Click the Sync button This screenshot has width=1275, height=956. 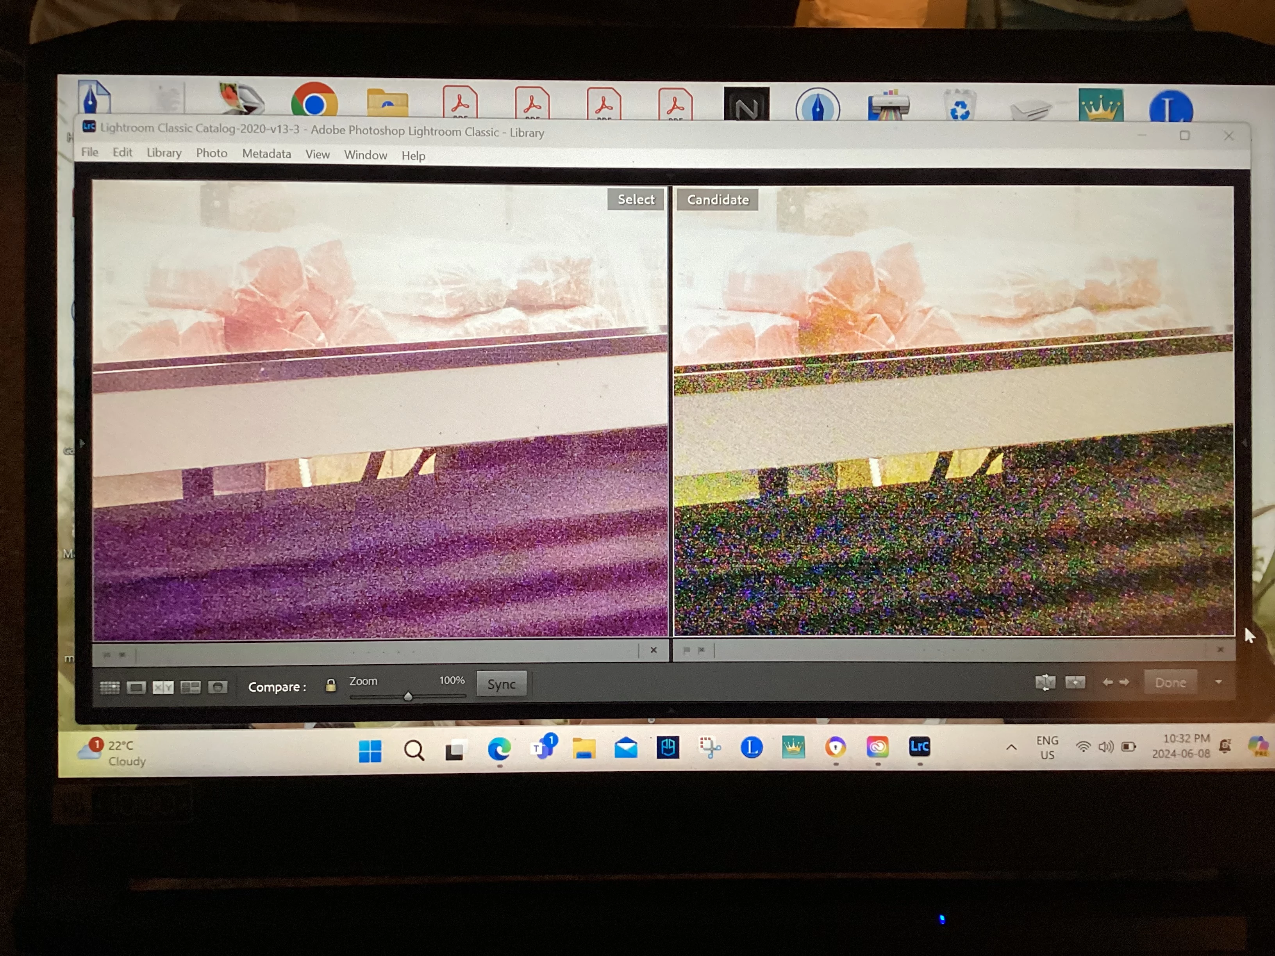click(501, 684)
